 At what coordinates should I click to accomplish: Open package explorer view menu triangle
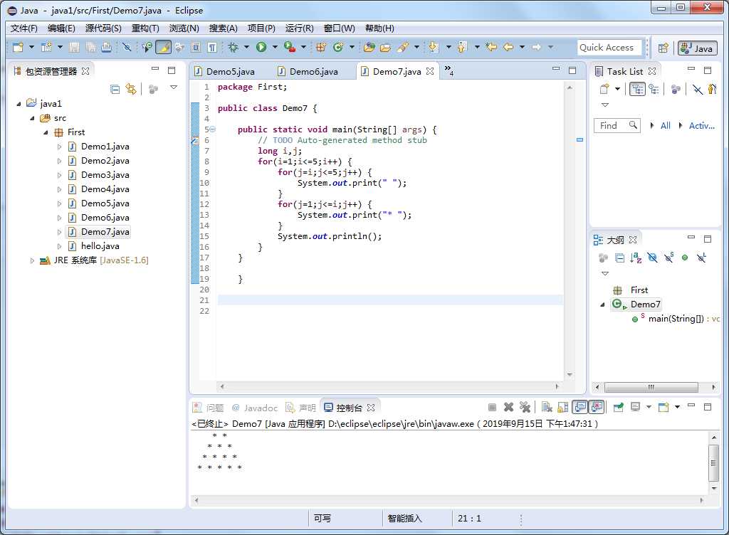coord(174,88)
